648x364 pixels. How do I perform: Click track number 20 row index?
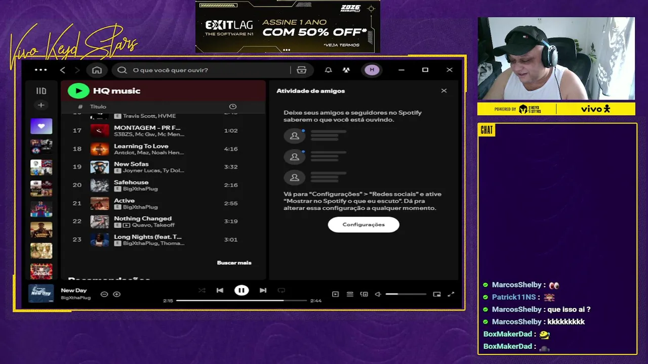click(77, 185)
